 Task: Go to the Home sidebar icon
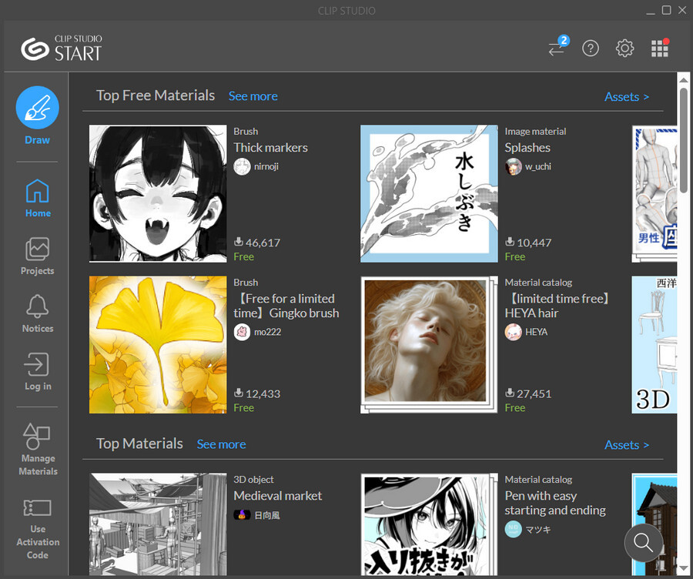coord(38,198)
